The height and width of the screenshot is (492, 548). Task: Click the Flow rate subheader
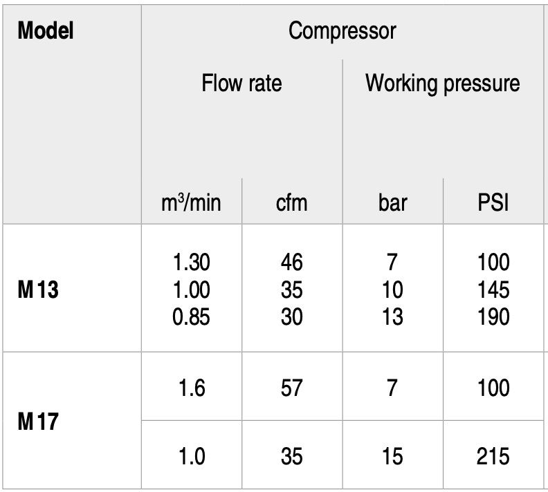point(241,84)
